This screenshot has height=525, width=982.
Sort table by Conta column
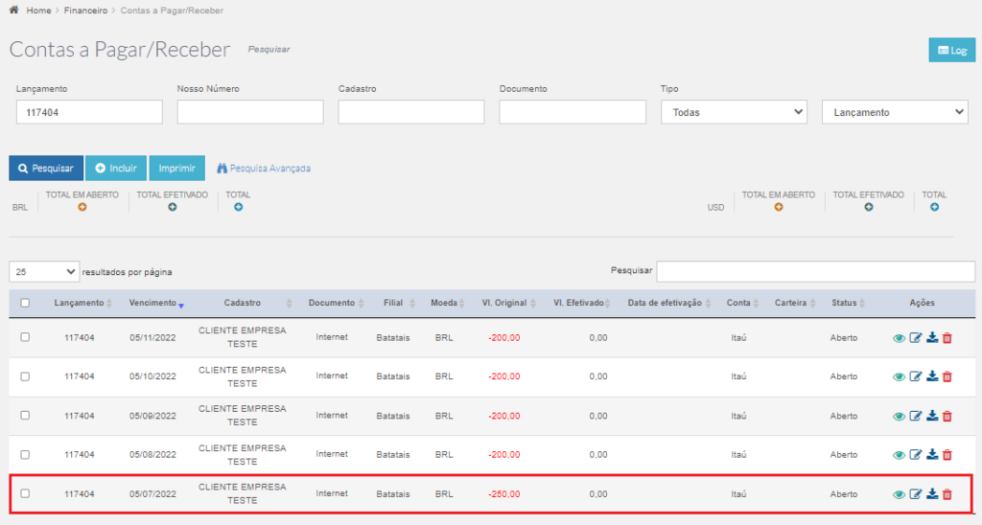pyautogui.click(x=741, y=303)
